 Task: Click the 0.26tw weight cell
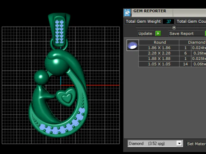tap(199, 53)
